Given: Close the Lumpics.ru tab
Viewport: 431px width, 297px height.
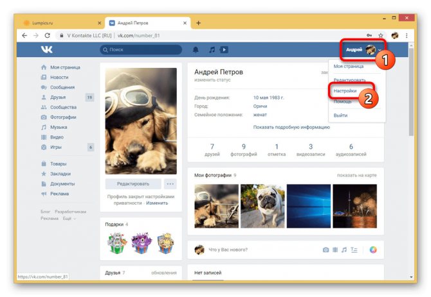Looking at the screenshot, I should (x=100, y=23).
